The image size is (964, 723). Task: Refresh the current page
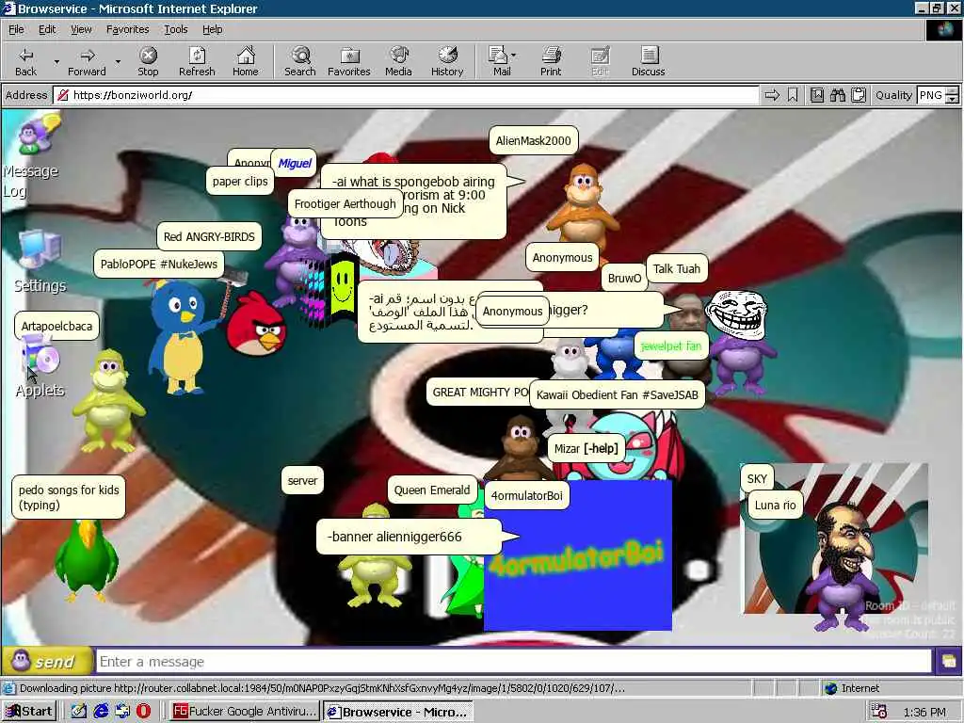[197, 61]
